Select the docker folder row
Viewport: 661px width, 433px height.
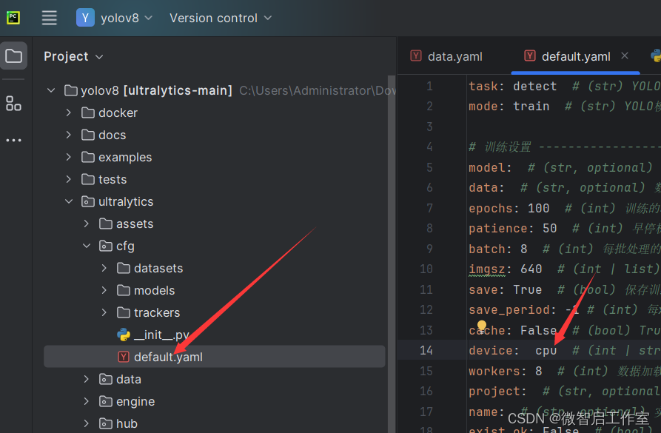click(214, 113)
